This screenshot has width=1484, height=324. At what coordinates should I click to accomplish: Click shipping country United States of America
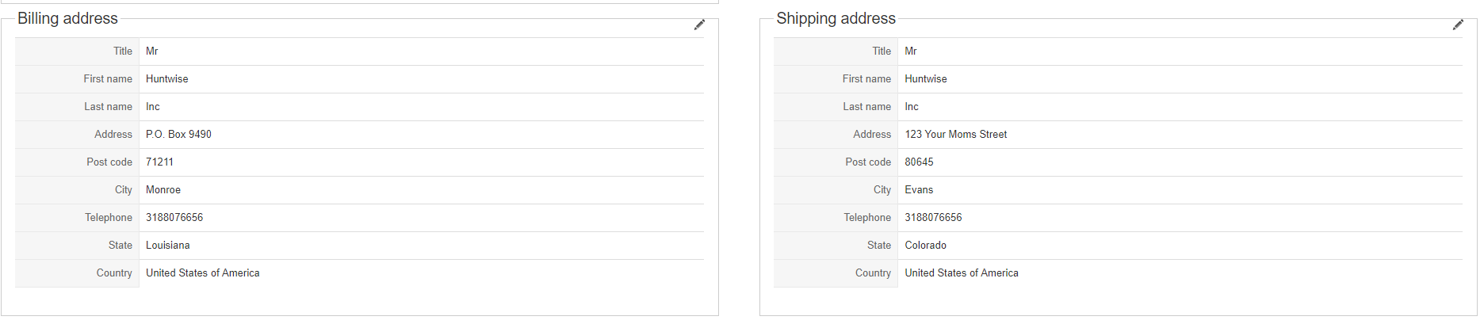[962, 273]
